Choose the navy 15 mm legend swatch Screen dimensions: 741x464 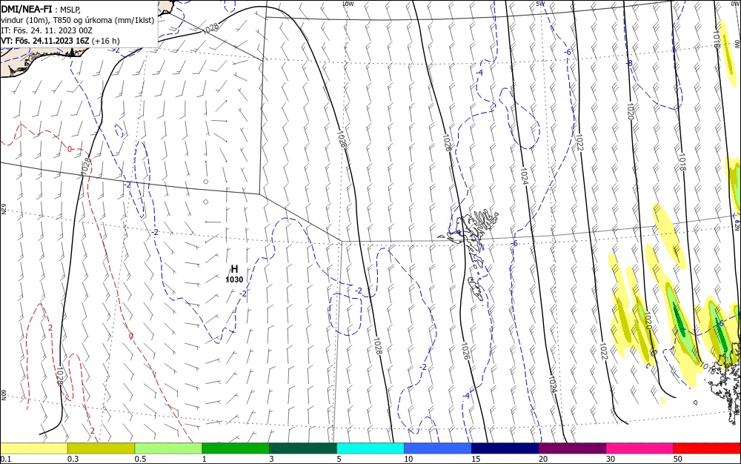[505, 448]
